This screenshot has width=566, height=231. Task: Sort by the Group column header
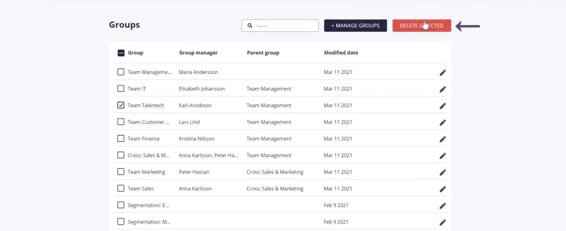click(135, 53)
